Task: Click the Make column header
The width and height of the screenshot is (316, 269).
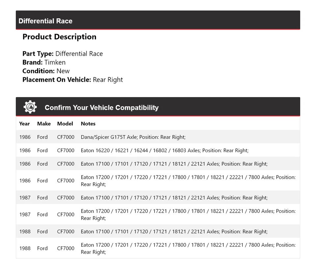Action: point(44,124)
